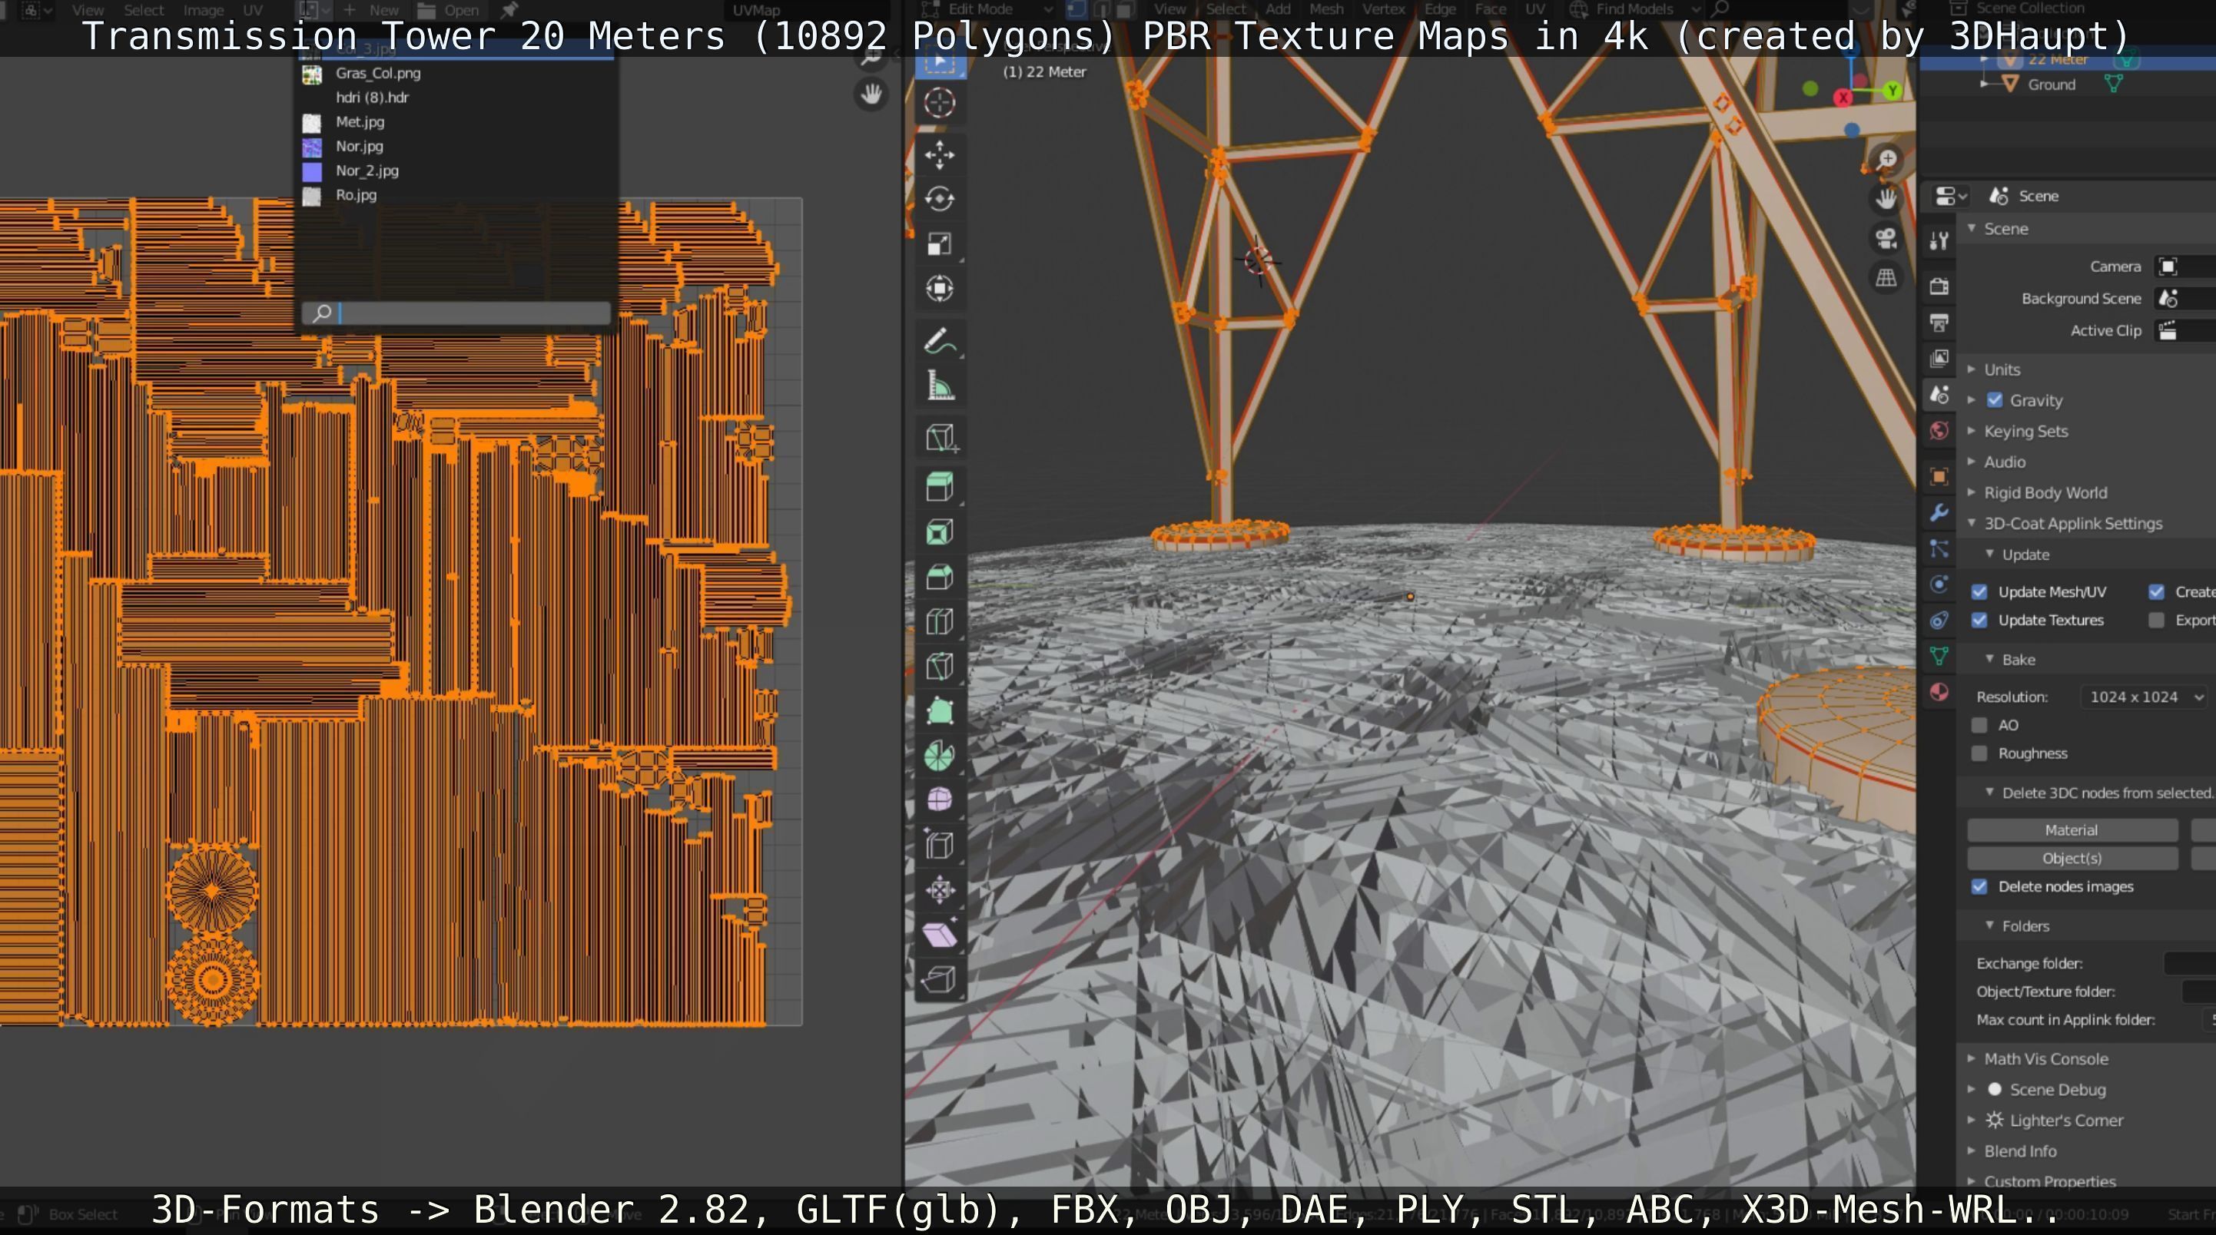Toggle the camera view icon

[x=1886, y=238]
